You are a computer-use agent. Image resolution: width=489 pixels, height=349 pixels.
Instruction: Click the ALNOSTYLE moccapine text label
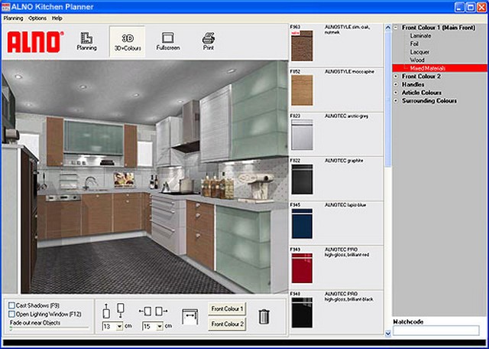(349, 71)
